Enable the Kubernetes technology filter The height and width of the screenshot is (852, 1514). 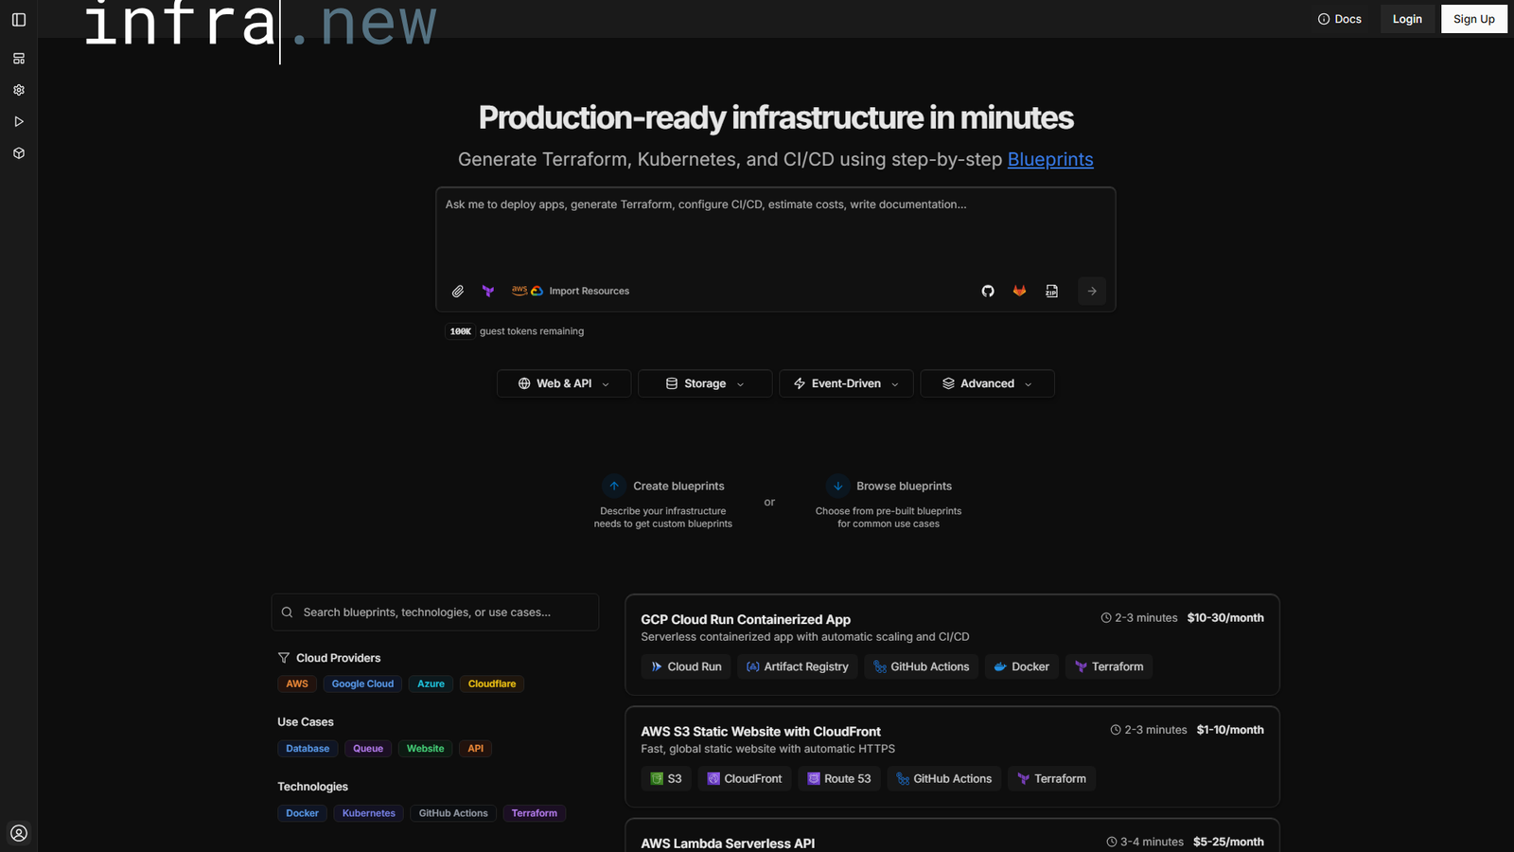pyautogui.click(x=368, y=812)
